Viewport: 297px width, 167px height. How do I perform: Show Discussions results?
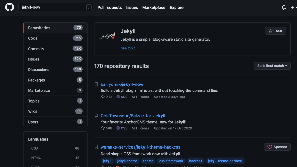pos(55,70)
